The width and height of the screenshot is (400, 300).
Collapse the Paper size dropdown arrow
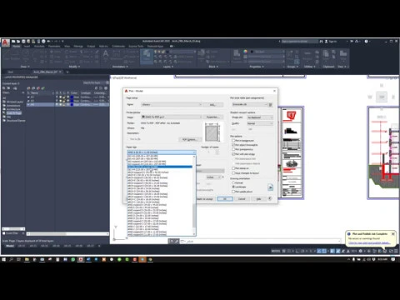point(194,152)
